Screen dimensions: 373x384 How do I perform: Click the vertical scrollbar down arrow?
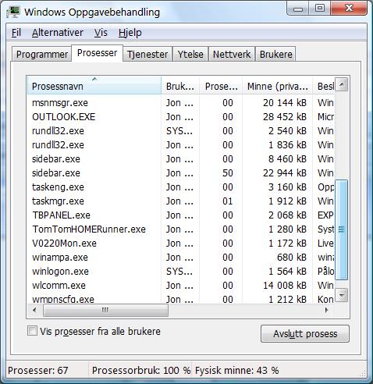point(342,295)
